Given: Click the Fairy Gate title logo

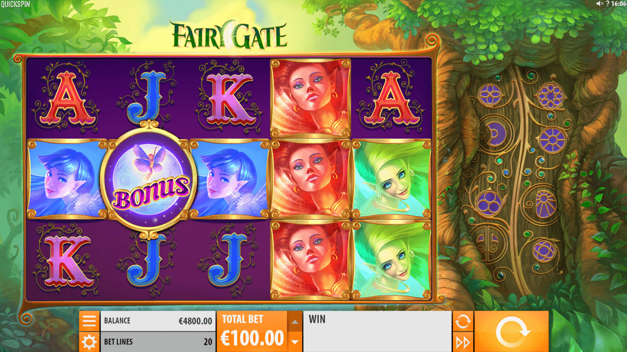Looking at the screenshot, I should (x=229, y=35).
